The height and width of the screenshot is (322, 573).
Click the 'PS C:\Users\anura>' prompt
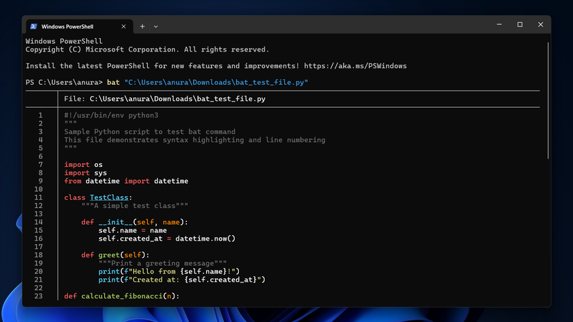click(x=64, y=82)
